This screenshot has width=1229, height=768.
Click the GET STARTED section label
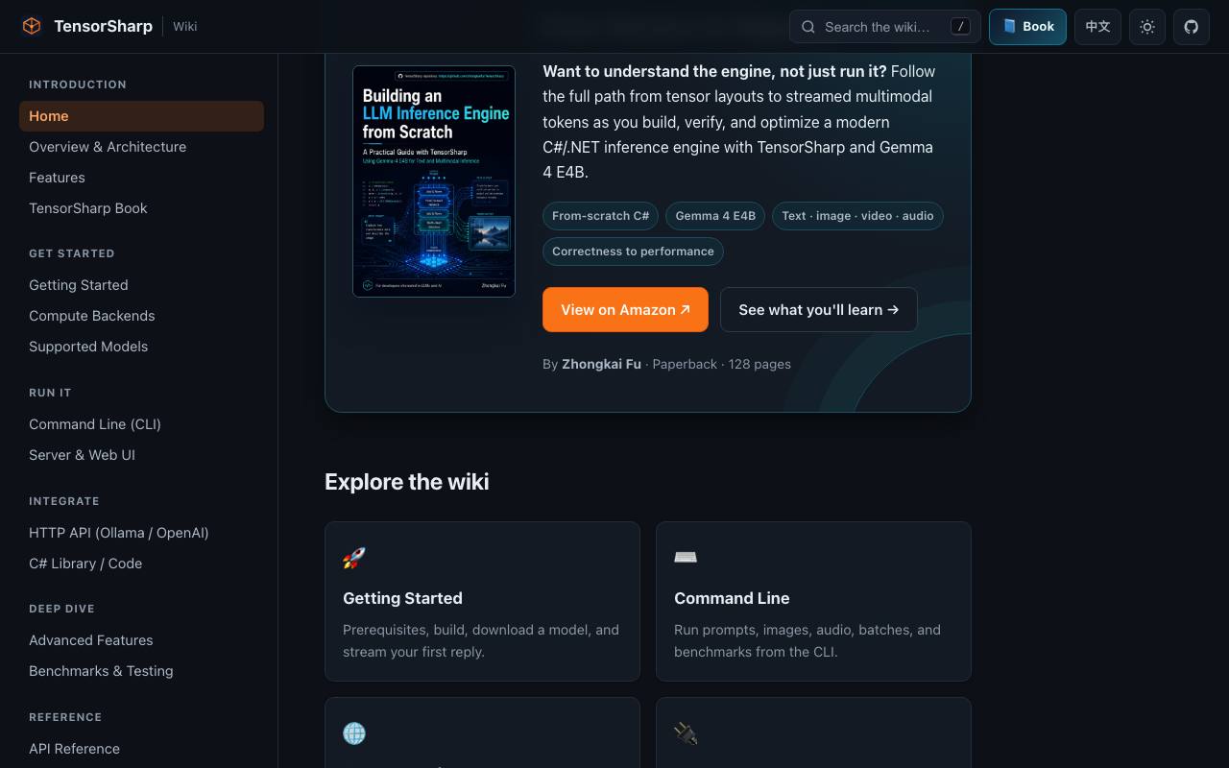(72, 253)
